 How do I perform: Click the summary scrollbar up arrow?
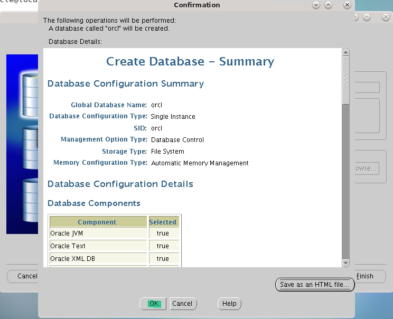[x=345, y=52]
